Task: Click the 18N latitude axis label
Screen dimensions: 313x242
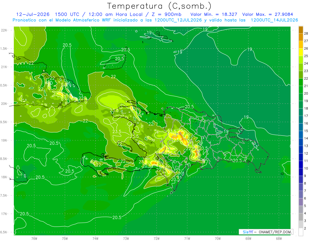Action: click(4, 177)
